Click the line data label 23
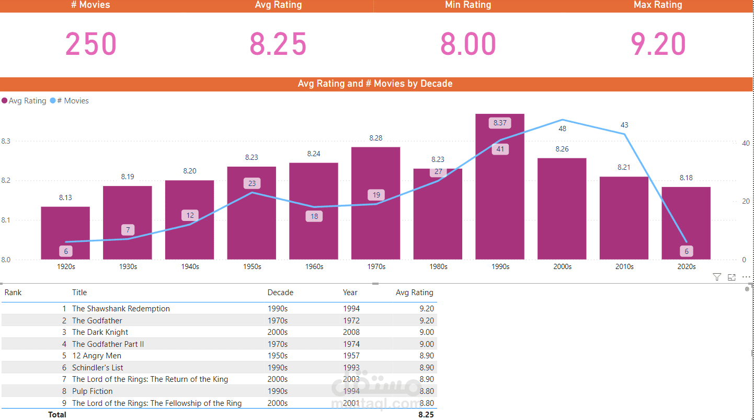This screenshot has width=754, height=420. (x=252, y=183)
